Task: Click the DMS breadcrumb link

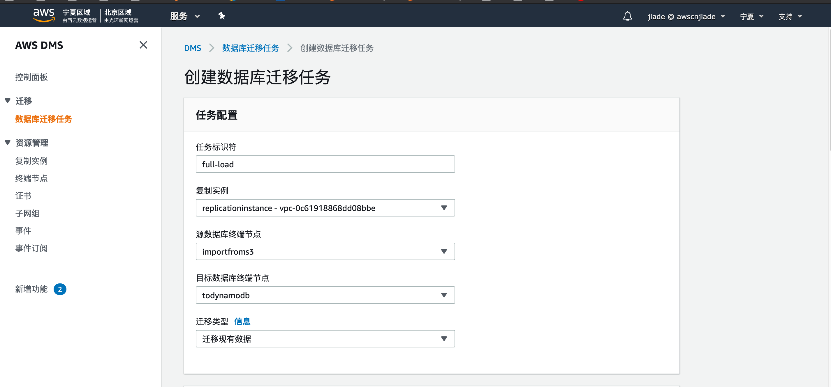Action: 192,48
